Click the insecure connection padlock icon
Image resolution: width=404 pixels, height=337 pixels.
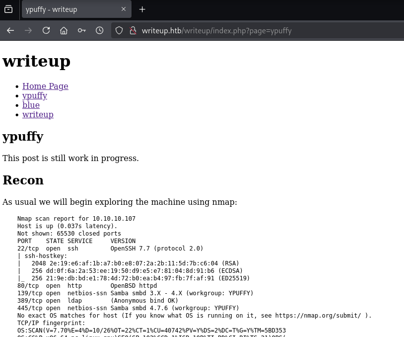tap(133, 30)
